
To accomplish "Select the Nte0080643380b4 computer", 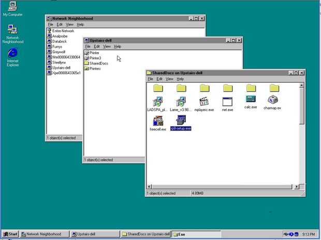I will coord(64,57).
